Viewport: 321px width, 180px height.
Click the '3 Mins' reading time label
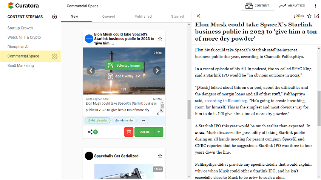(x=299, y=16)
